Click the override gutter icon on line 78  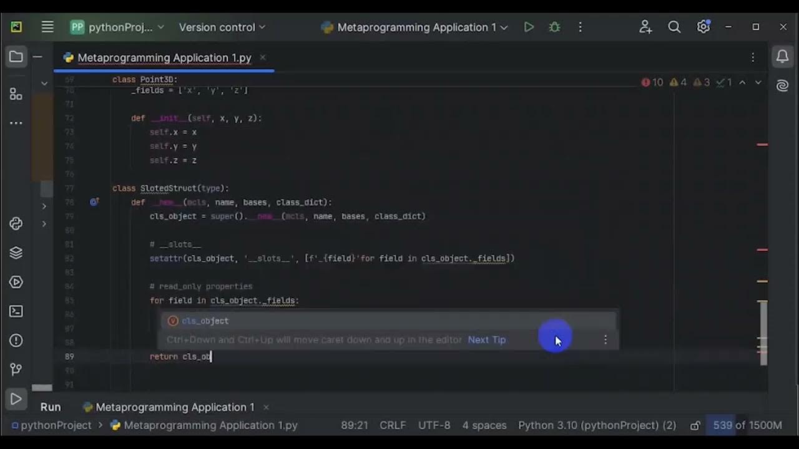click(x=94, y=202)
